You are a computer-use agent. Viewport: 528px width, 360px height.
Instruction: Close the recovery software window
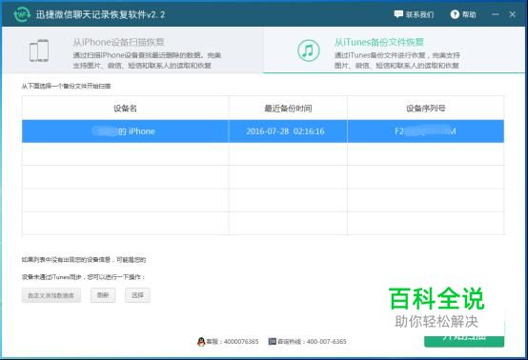[512, 14]
